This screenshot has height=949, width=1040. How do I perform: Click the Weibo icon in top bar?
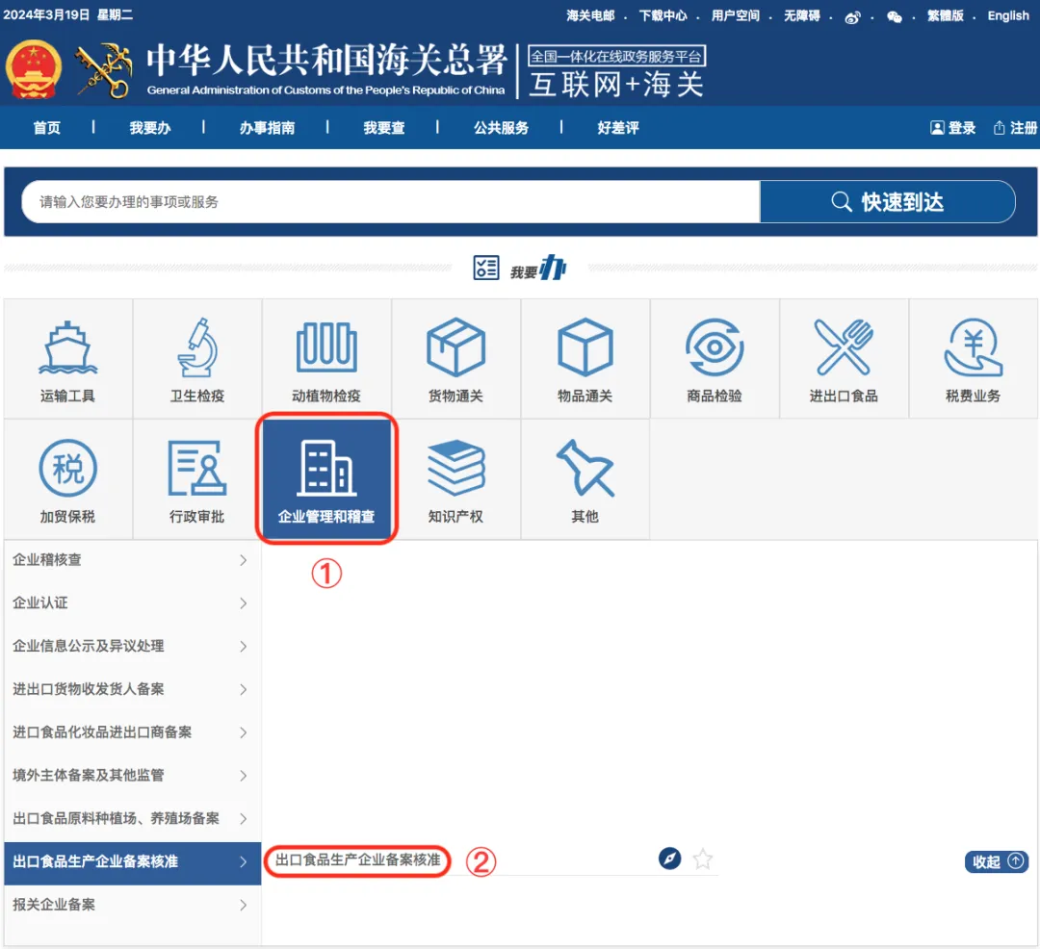click(x=852, y=17)
